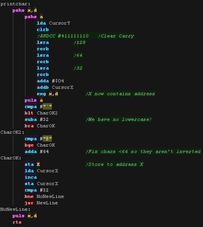
Task: Click the ;ANDCC Clear Carry comment
Action: coord(86,36)
